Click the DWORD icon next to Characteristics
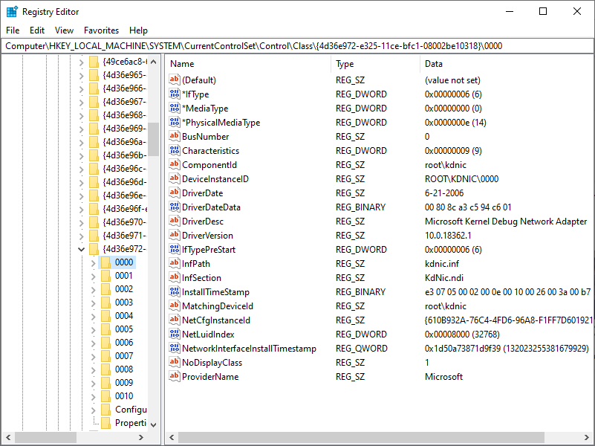This screenshot has height=446, width=595. tap(174, 150)
